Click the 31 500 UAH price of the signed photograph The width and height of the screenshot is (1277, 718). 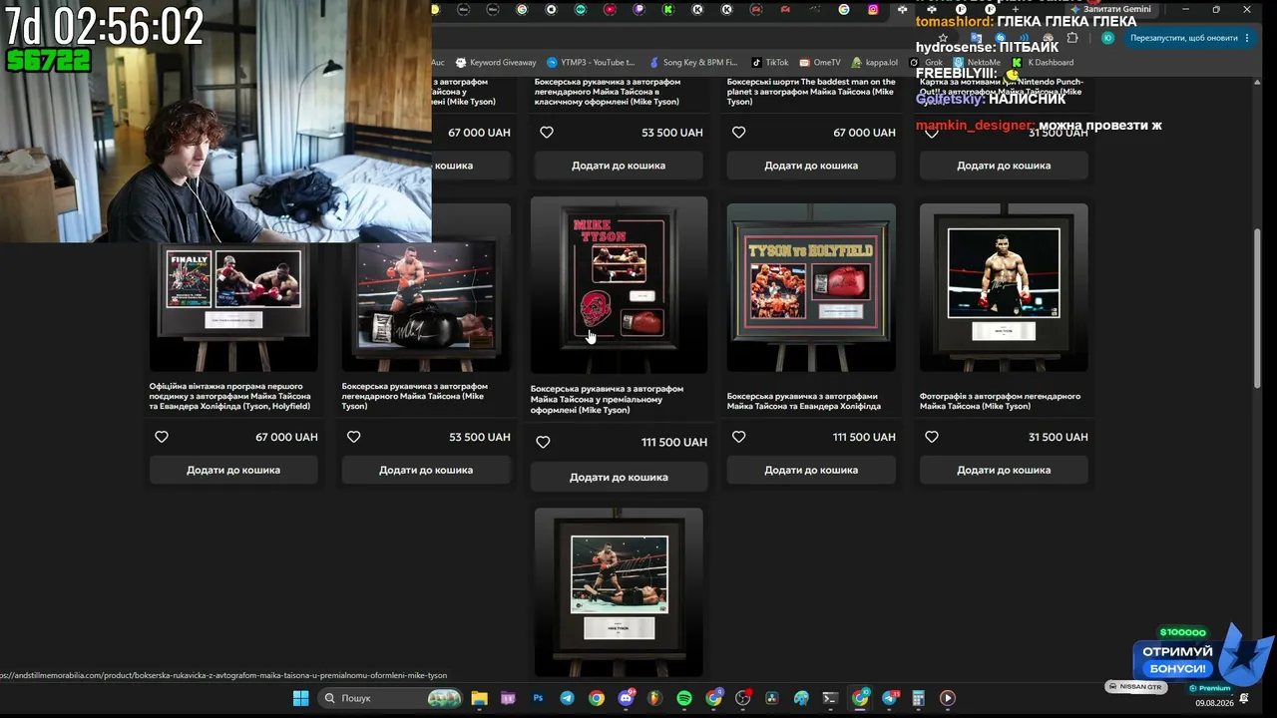pyautogui.click(x=1058, y=437)
